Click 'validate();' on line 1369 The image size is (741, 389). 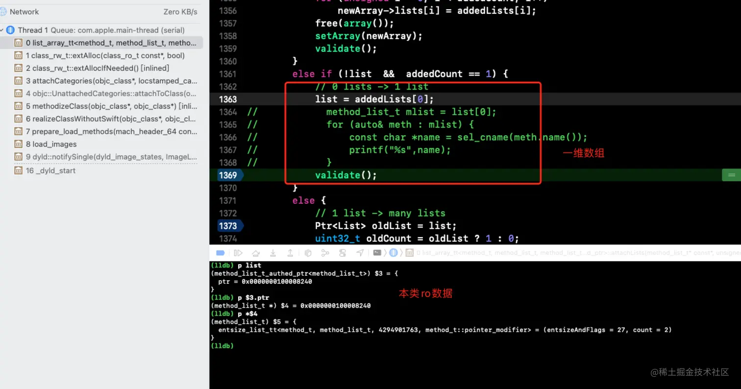(x=346, y=175)
